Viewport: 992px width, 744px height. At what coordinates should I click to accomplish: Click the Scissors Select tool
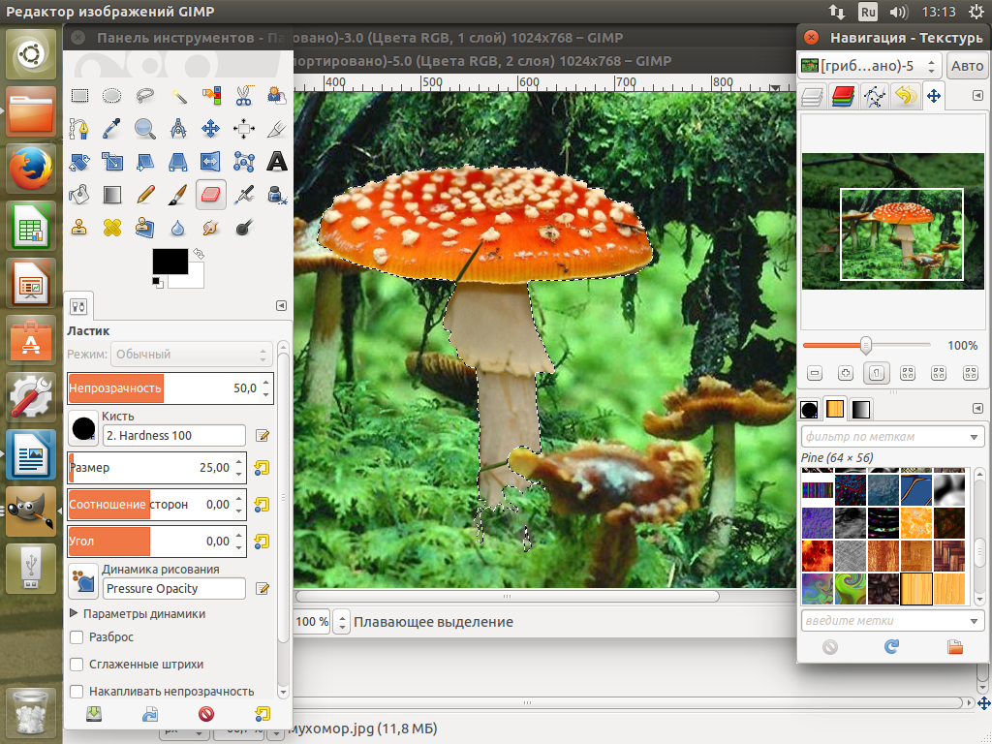pos(243,96)
